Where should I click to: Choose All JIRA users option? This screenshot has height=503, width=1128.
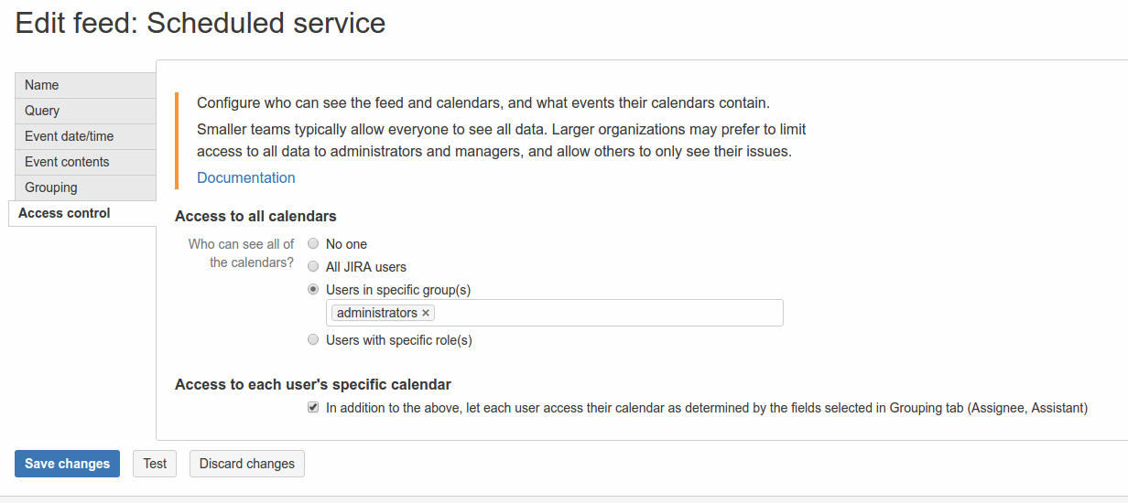(x=313, y=267)
